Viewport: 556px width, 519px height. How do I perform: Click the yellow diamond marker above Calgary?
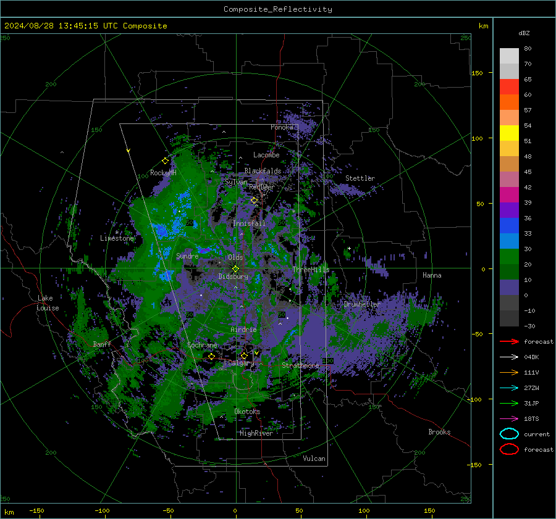pyautogui.click(x=244, y=355)
